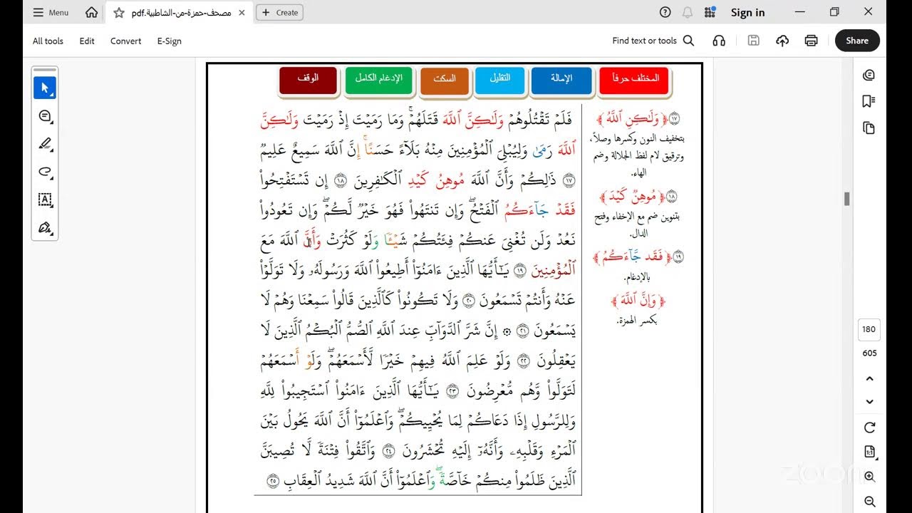This screenshot has height=513, width=912.
Task: Click the Create new tab button
Action: click(279, 12)
